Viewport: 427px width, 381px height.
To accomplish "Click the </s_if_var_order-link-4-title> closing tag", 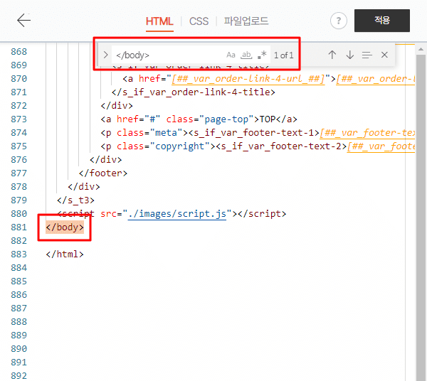I will [194, 92].
